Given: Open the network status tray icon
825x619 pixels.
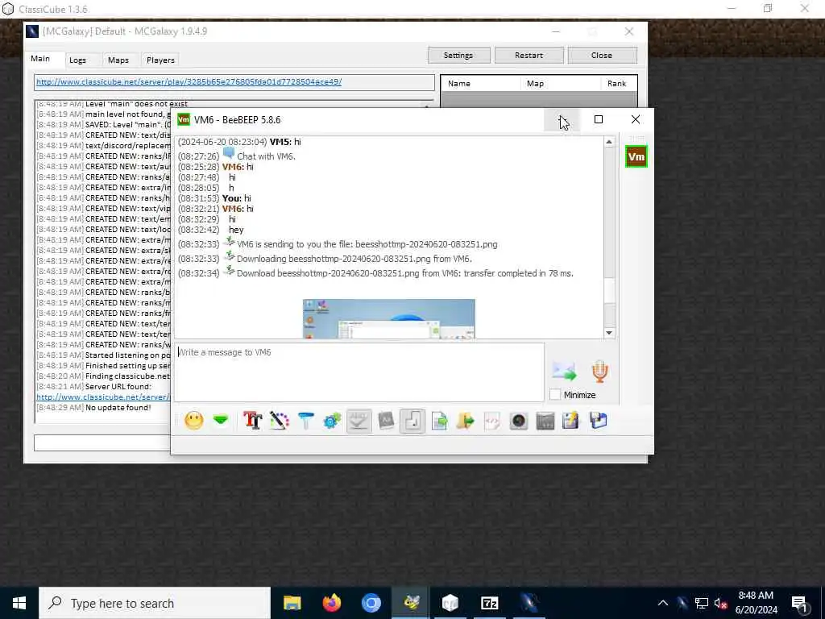Looking at the screenshot, I should 701,603.
